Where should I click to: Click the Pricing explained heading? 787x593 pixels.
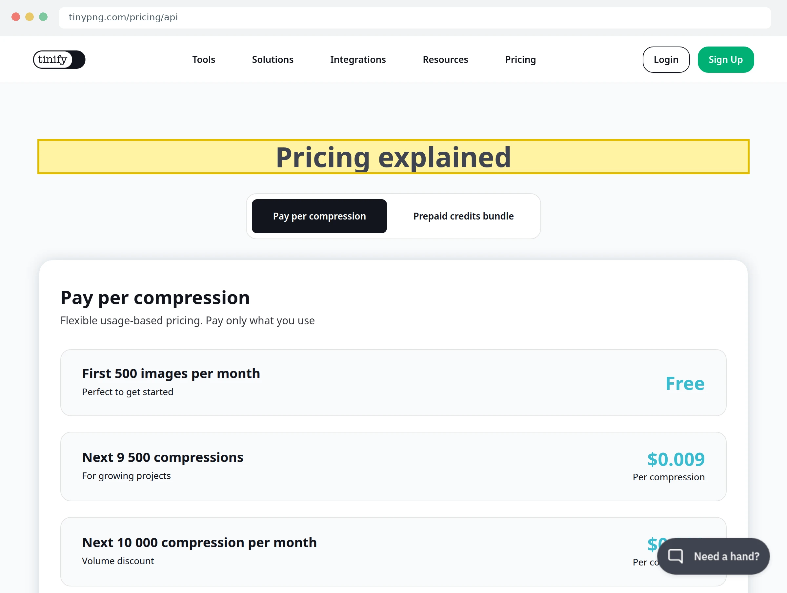(x=393, y=157)
